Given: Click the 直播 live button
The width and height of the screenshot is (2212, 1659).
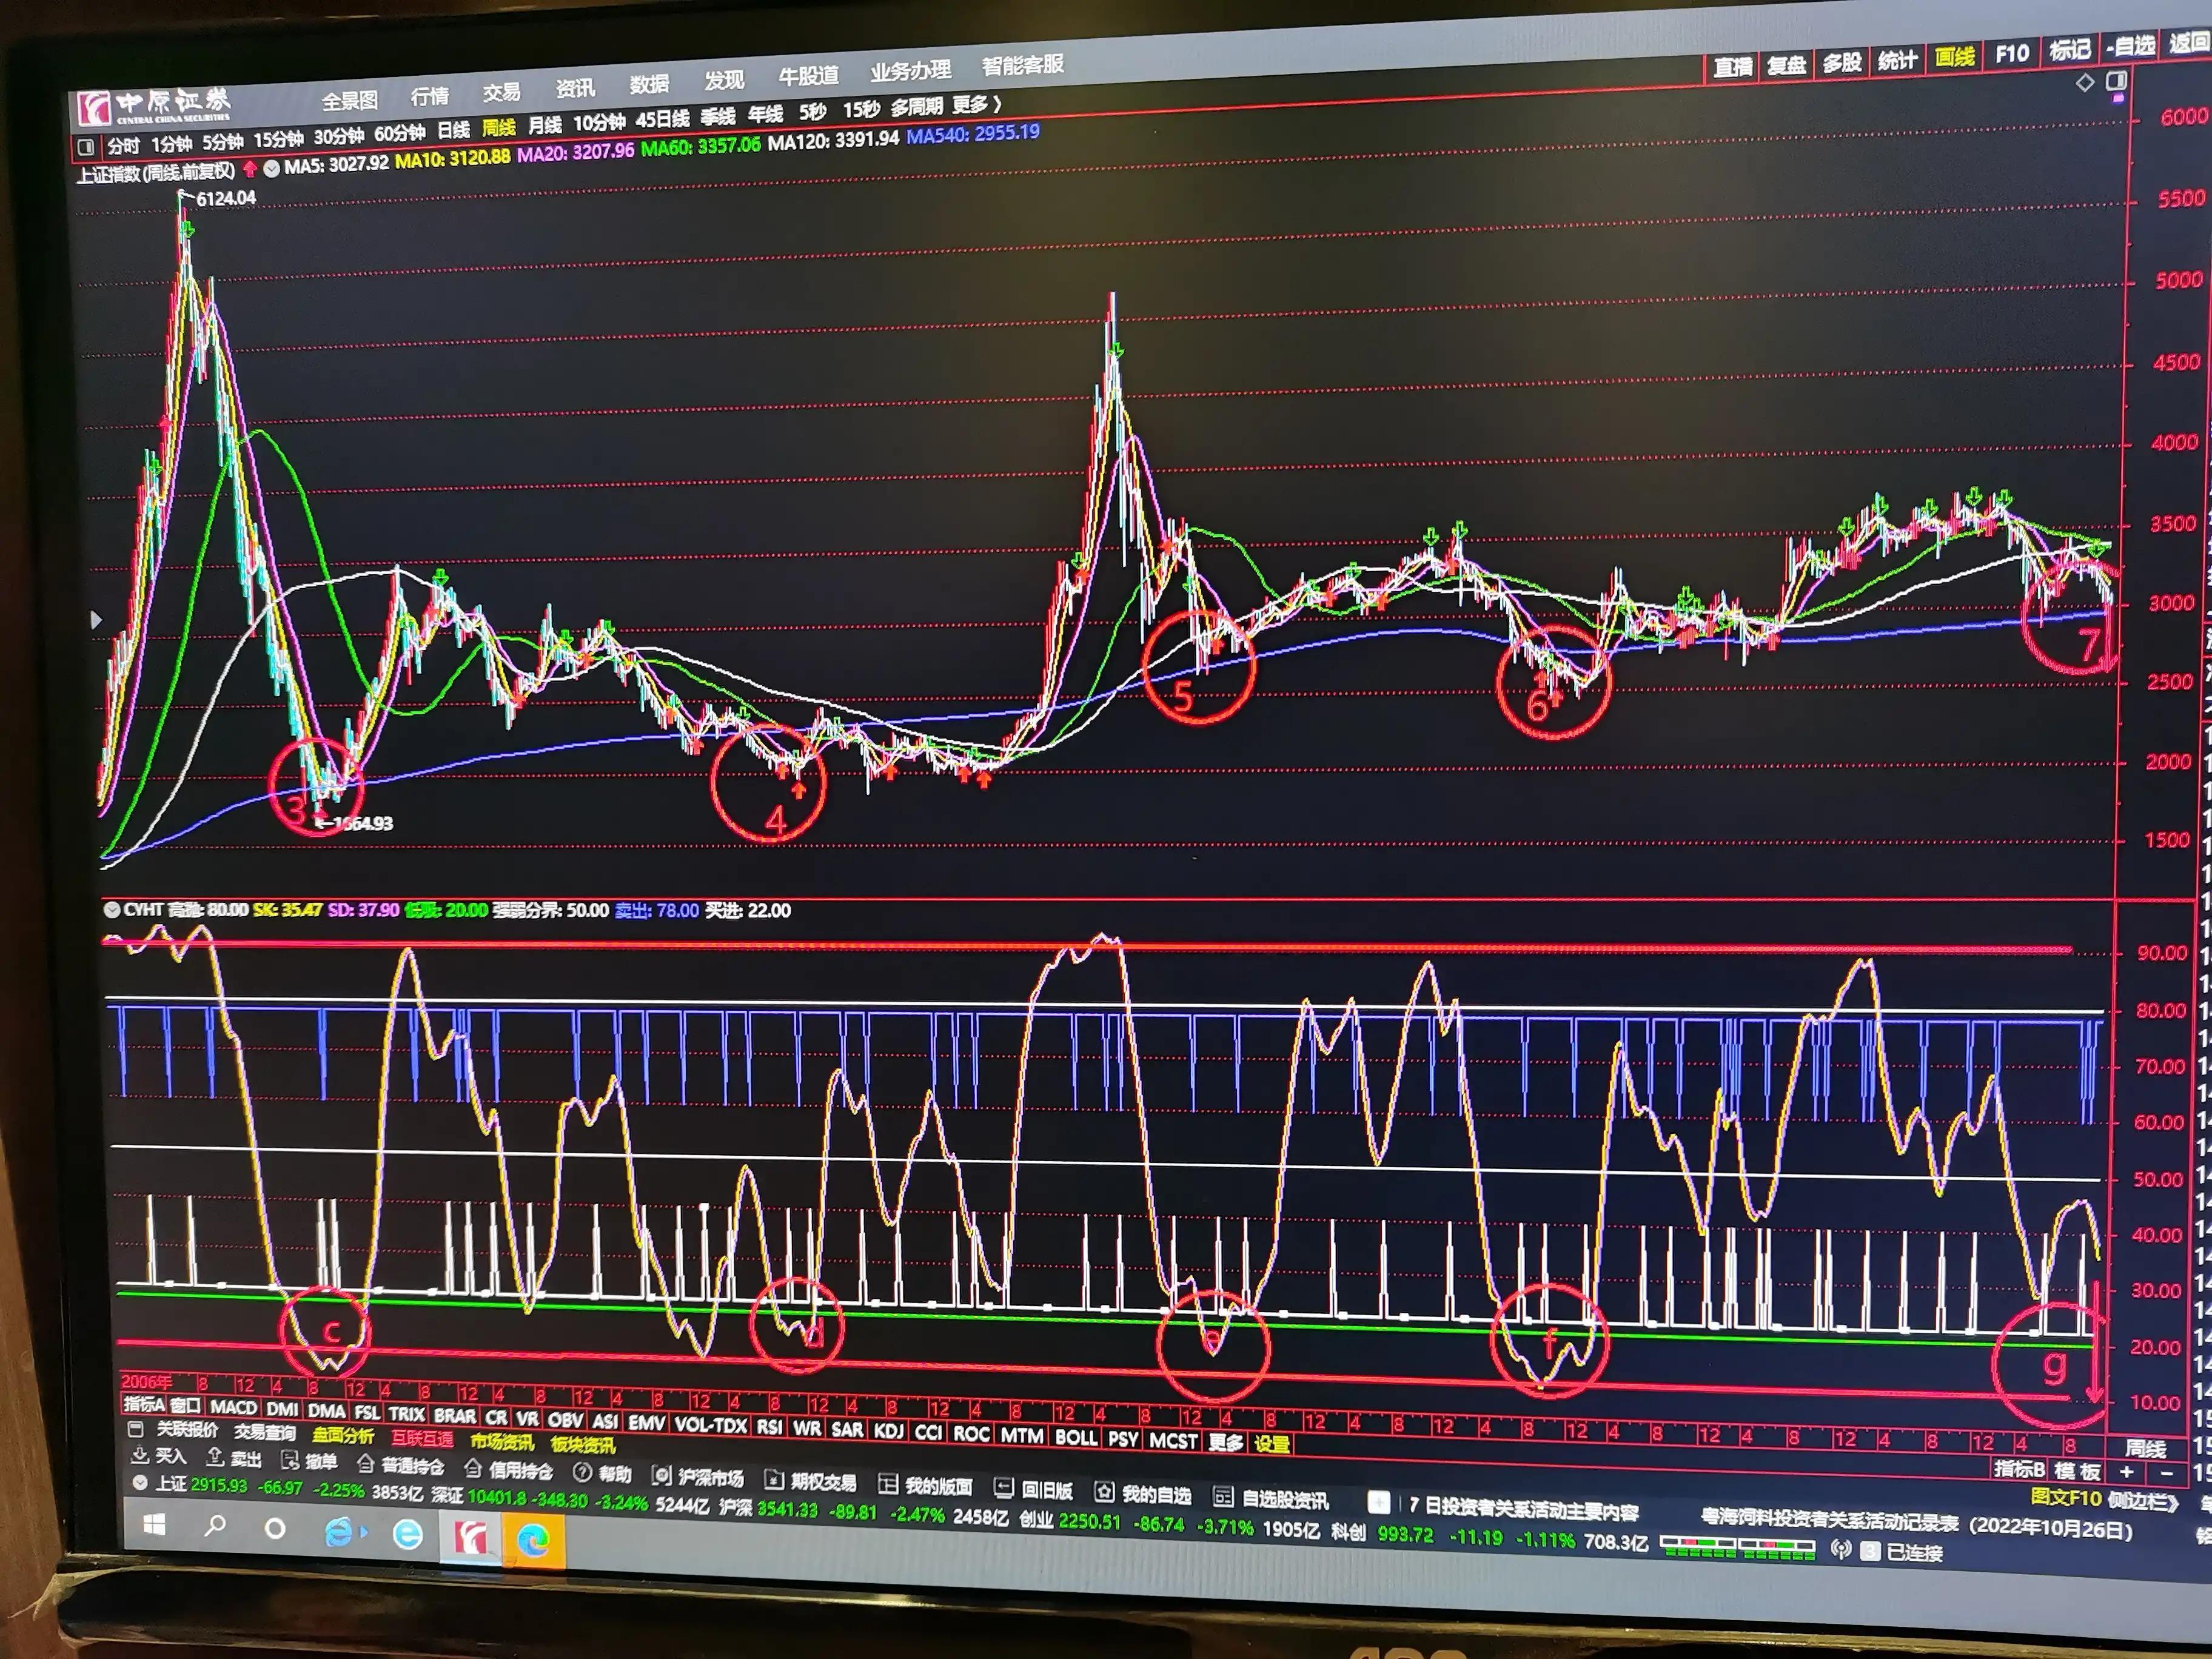Looking at the screenshot, I should pyautogui.click(x=1732, y=67).
